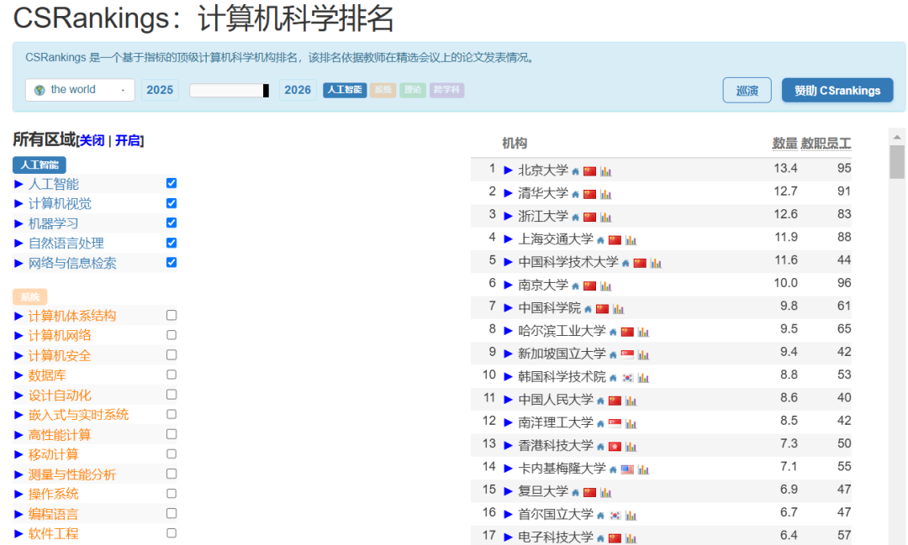Open the 'the world' region dropdown
This screenshot has width=908, height=545.
pyautogui.click(x=79, y=90)
